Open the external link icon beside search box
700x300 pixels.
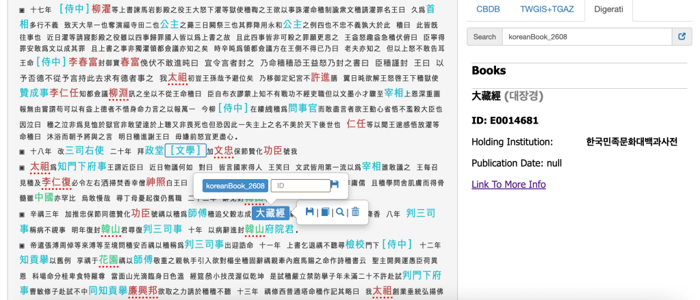point(682,36)
